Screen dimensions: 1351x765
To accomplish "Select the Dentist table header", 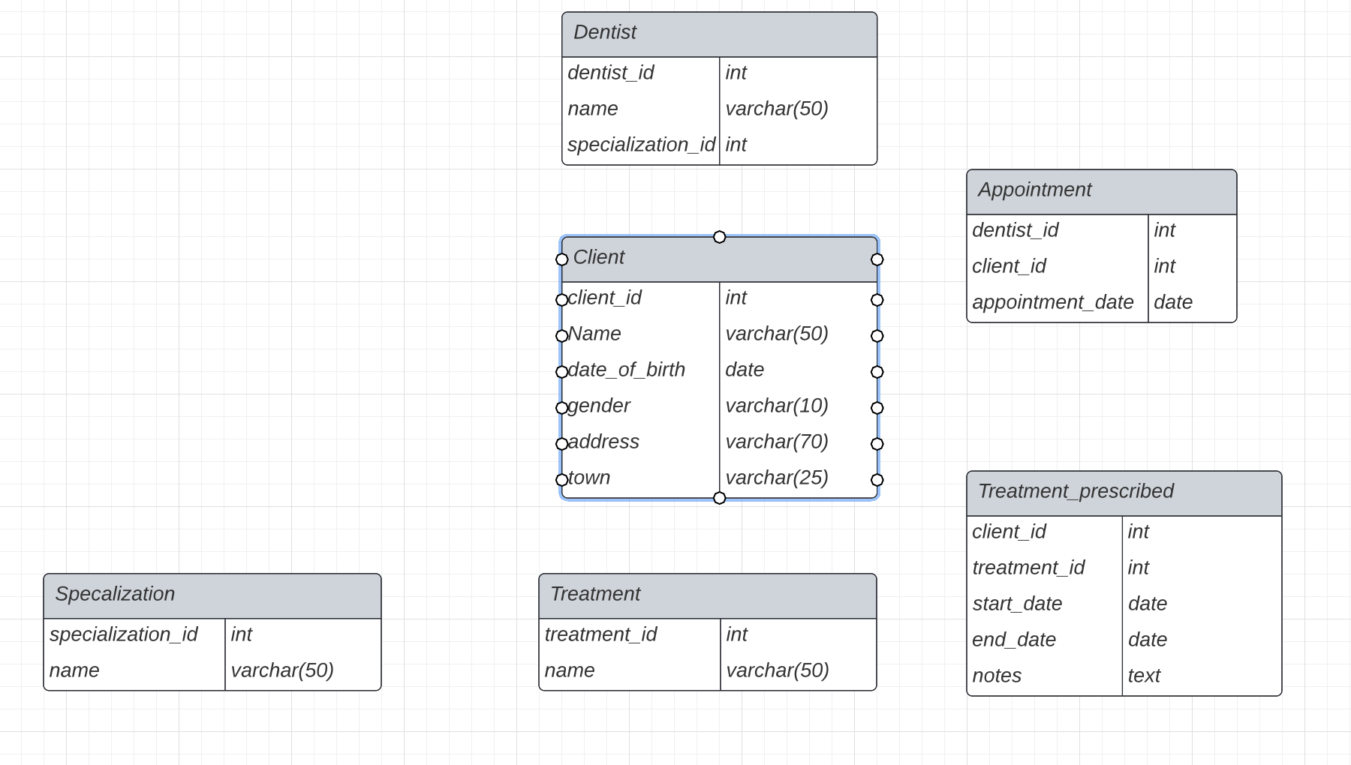I will [718, 33].
